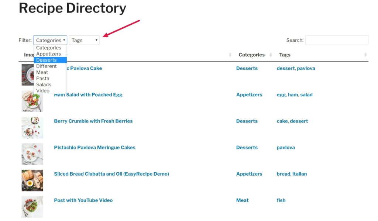This screenshot has width=378, height=221.
Task: Choose Video category option
Action: tap(43, 91)
